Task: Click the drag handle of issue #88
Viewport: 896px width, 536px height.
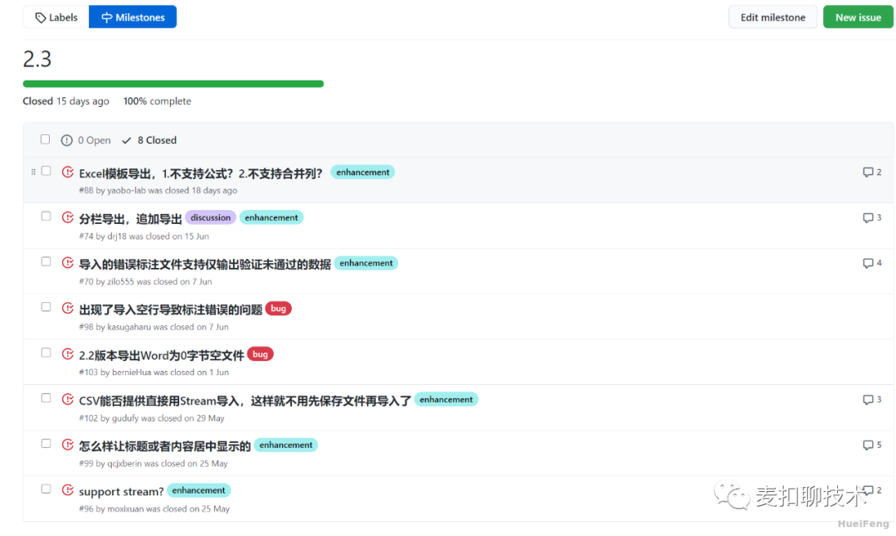Action: coord(33,172)
